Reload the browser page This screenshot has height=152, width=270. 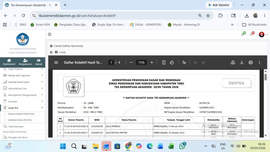(x=24, y=16)
